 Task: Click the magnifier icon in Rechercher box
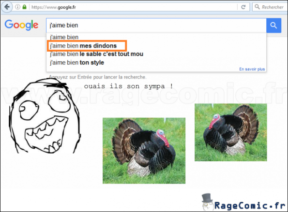click(257, 7)
